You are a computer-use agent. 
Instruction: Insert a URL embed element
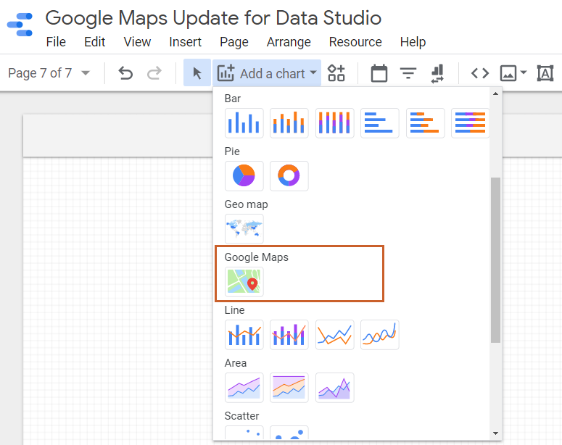tap(480, 73)
